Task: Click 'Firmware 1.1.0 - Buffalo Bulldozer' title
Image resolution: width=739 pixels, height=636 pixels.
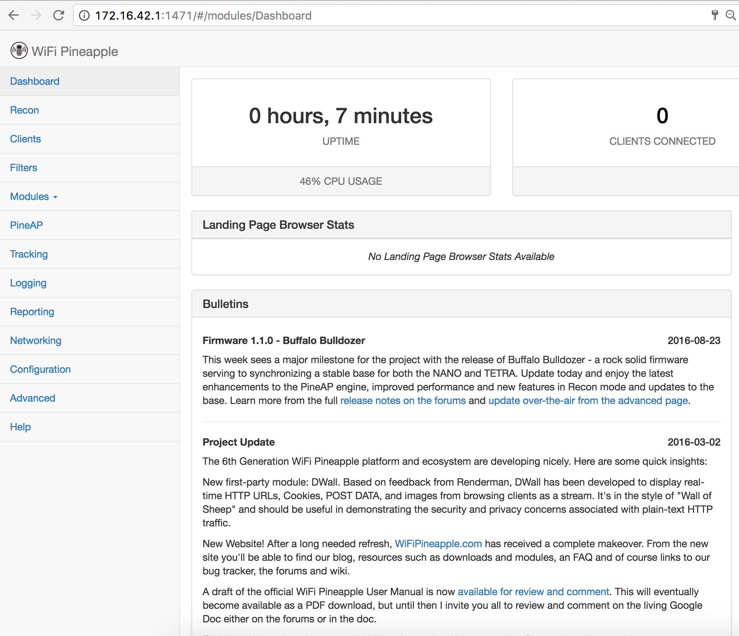Action: click(284, 340)
